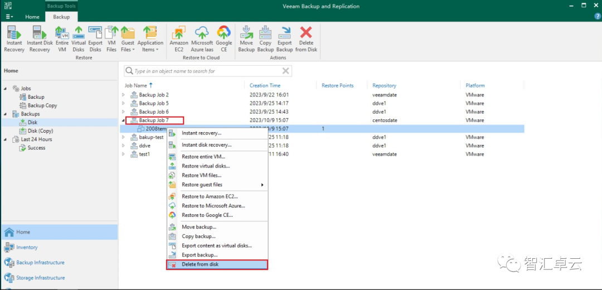Choose Restore VM files... from the context menu
602x290 pixels.
217,175
